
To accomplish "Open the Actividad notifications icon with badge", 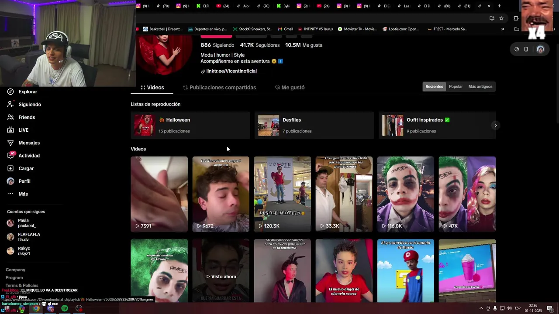I will pos(11,155).
